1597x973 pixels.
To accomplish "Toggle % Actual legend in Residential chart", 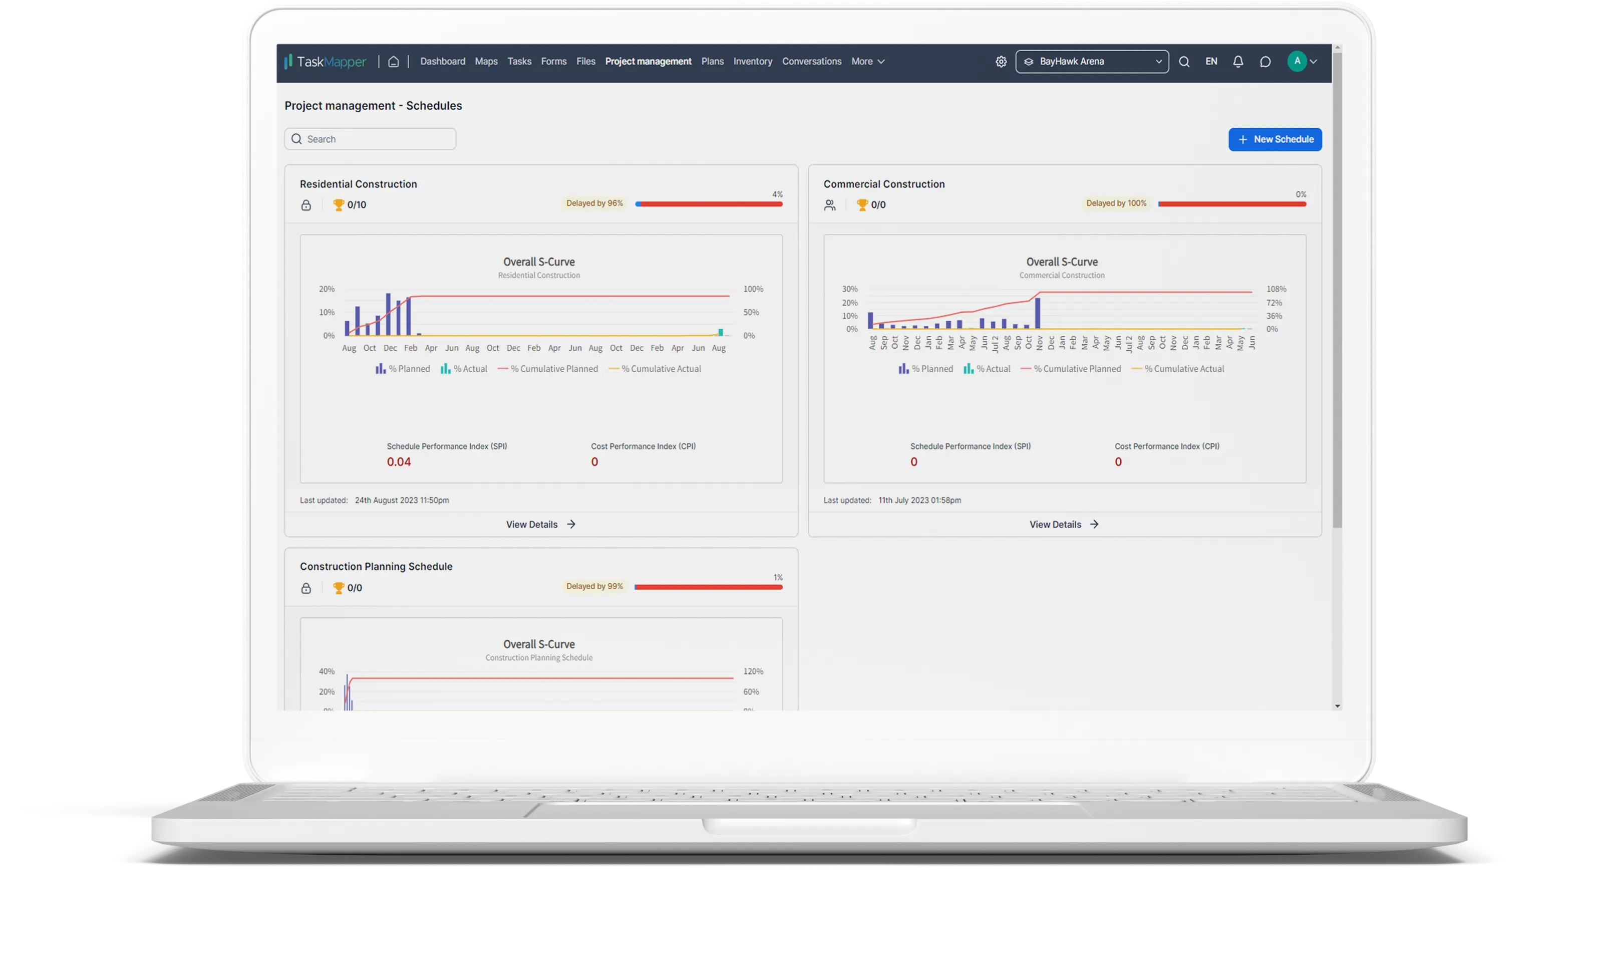I will pyautogui.click(x=464, y=368).
